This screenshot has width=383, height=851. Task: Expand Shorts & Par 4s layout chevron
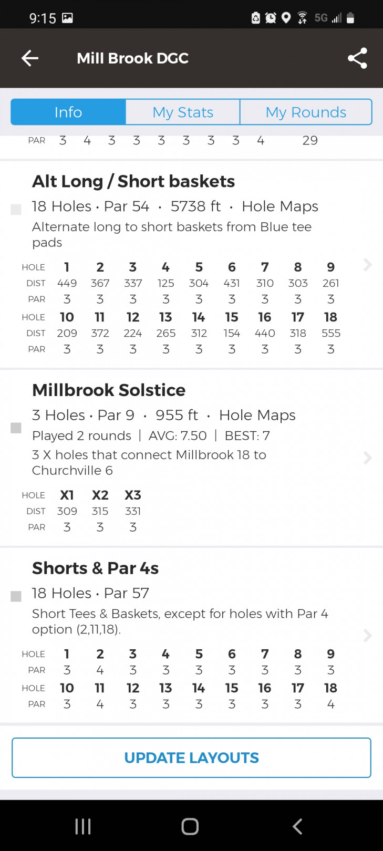[367, 636]
